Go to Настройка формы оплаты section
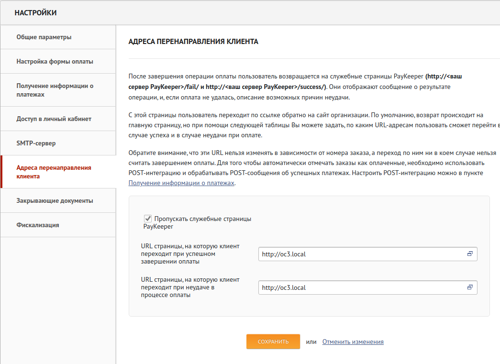The width and height of the screenshot is (500, 364). 55,62
